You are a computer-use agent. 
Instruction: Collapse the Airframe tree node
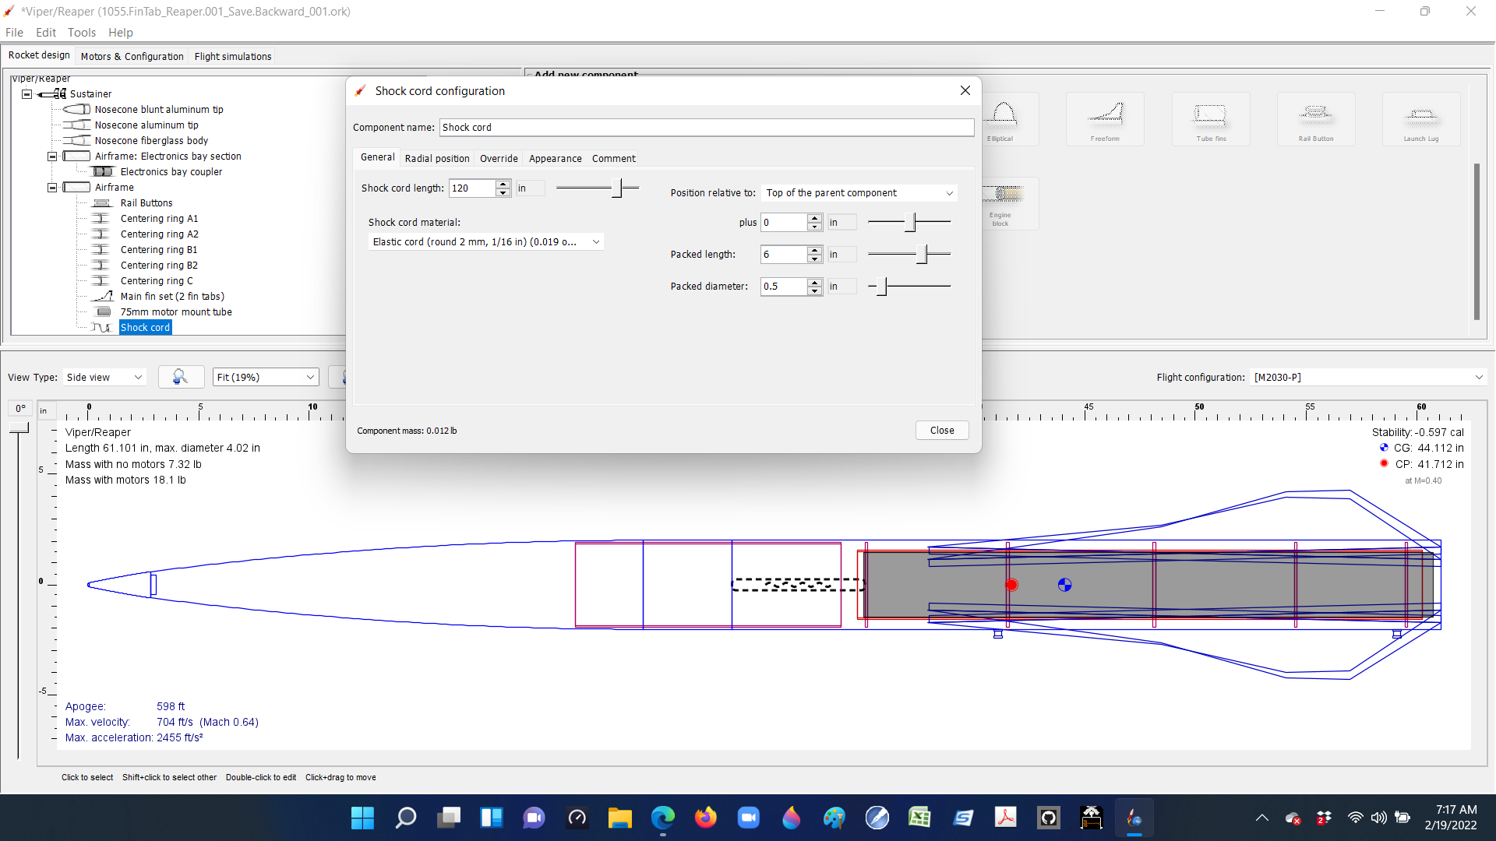point(51,187)
